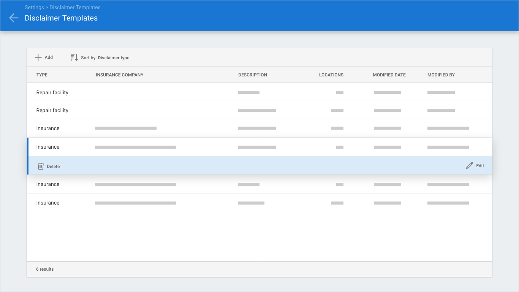Select the Insurance row just above the highlighted row
Screen dimensions: 519x292
pos(48,128)
